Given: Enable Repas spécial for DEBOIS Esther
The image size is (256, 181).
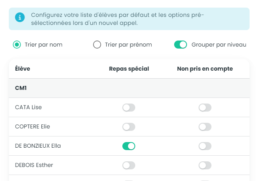Looking at the screenshot, I should (129, 165).
